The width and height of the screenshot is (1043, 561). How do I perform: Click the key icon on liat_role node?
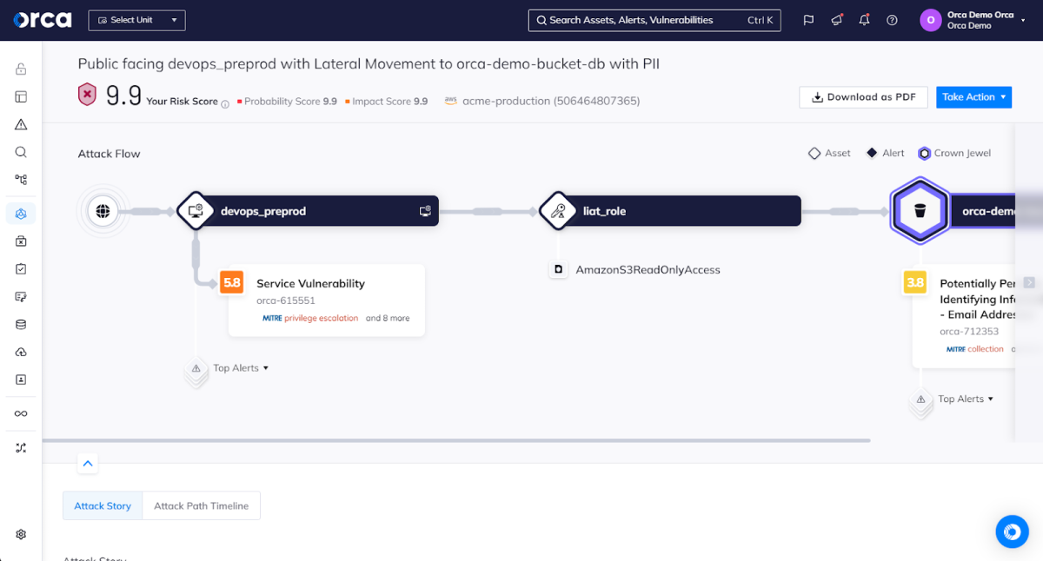[558, 211]
